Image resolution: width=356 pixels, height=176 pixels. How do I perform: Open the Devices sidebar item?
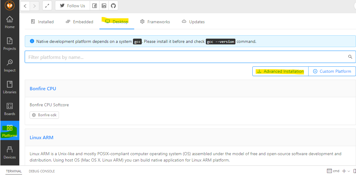pyautogui.click(x=10, y=153)
